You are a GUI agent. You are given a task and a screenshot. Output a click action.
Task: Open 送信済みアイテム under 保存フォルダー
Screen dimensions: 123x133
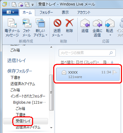[x=23, y=84]
